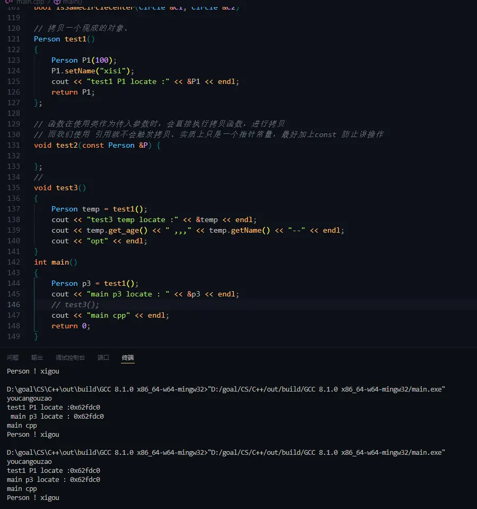Click the "test3" function name on line 135
The width and height of the screenshot is (477, 509).
pos(67,188)
